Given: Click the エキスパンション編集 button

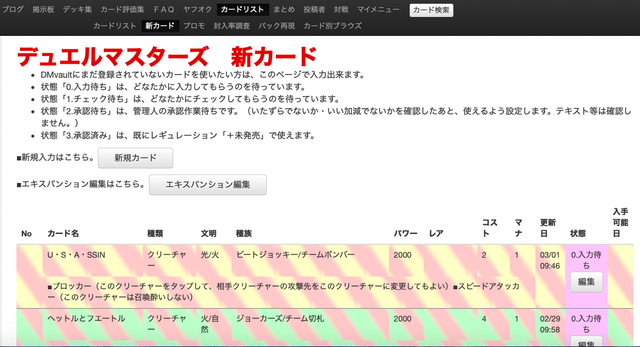Looking at the screenshot, I should [x=208, y=185].
